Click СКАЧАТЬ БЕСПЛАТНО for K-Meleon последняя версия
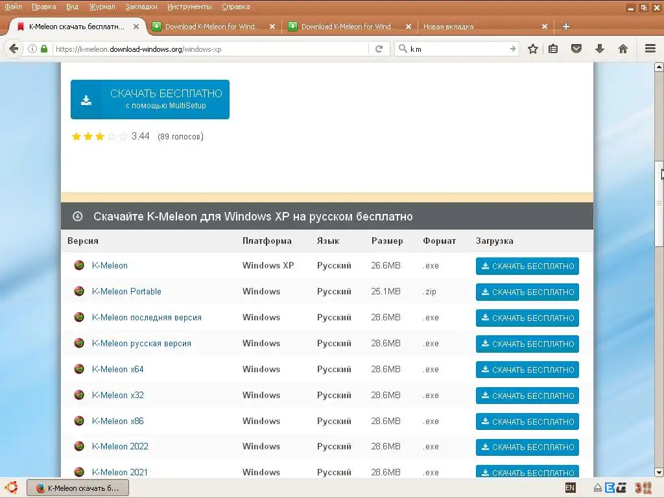 (527, 318)
